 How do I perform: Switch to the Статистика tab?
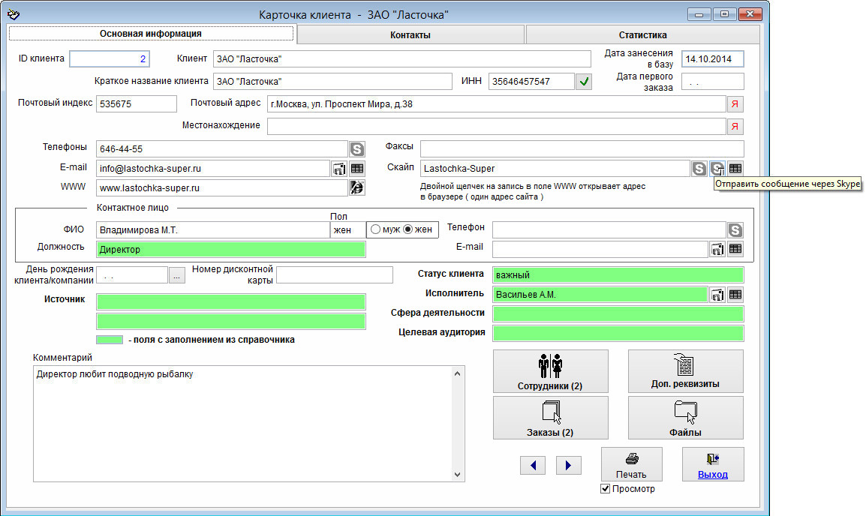coord(642,34)
